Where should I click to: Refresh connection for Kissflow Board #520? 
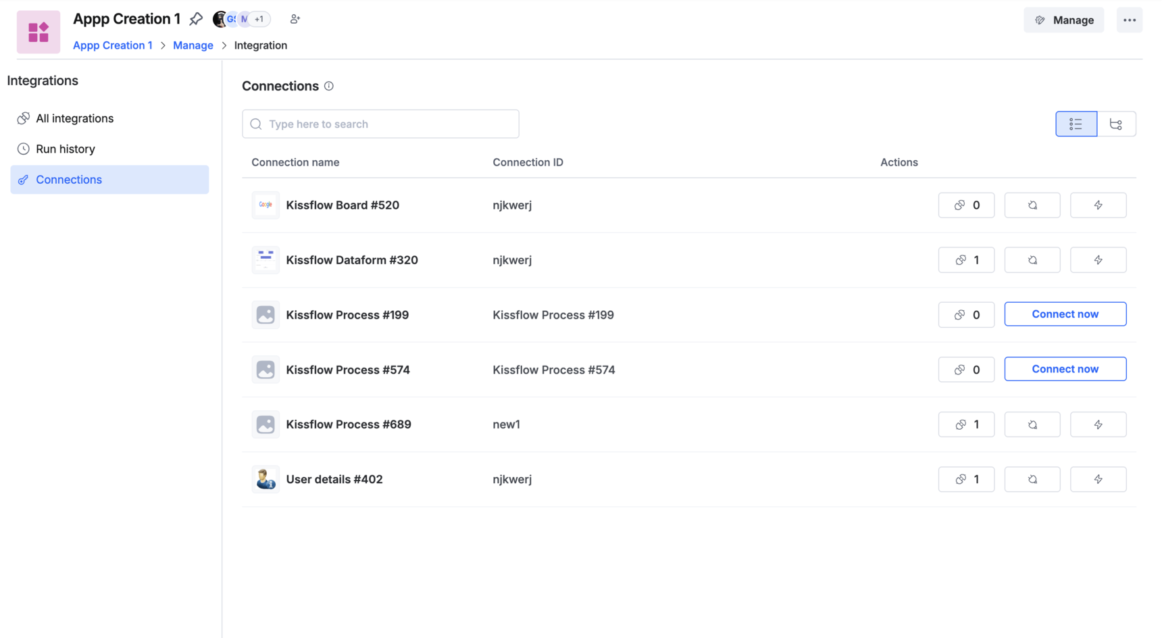pos(1032,205)
